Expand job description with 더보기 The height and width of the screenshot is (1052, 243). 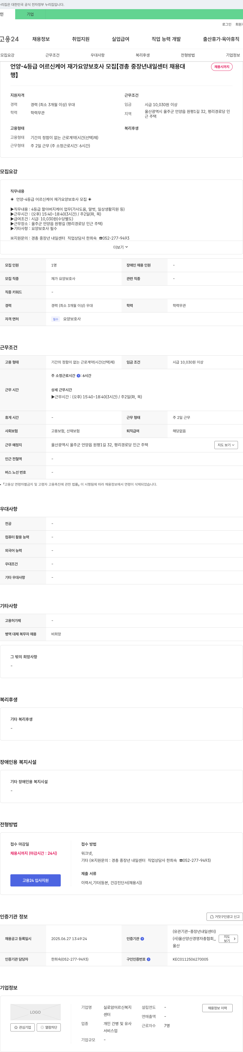[x=121, y=247]
